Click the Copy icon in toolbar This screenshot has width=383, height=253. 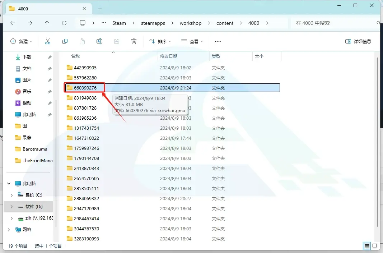(x=65, y=42)
